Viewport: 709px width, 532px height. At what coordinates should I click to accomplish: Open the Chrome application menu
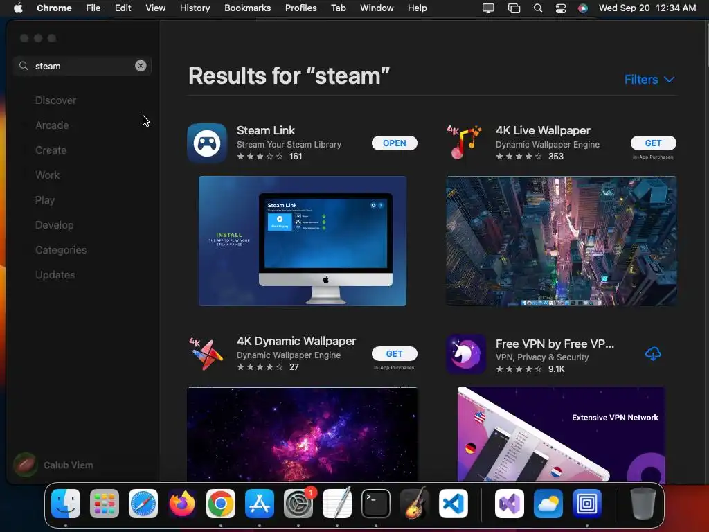coord(54,8)
